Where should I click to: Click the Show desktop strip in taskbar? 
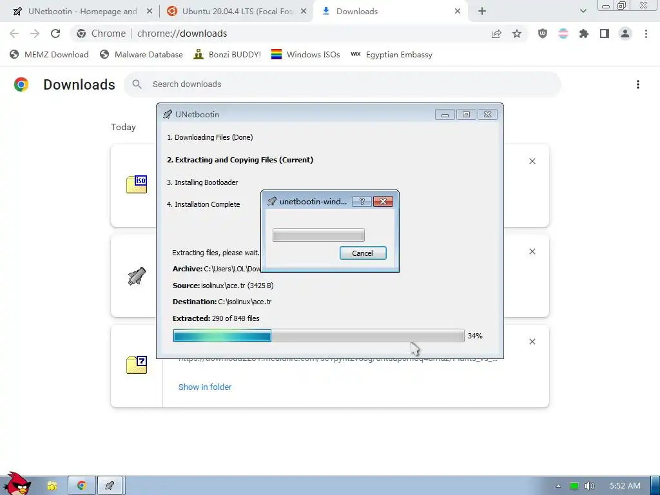pos(655,486)
